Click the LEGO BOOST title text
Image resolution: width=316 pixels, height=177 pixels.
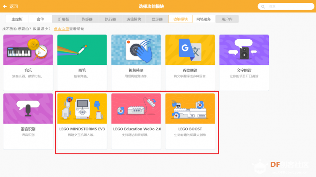(x=190, y=129)
